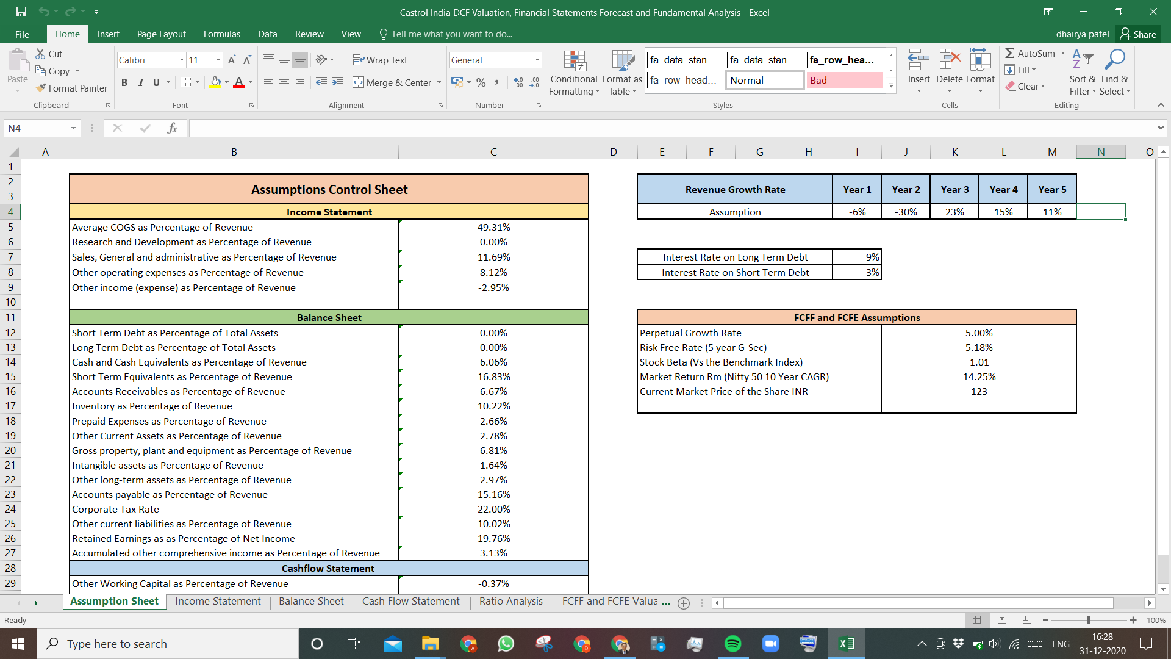Apply the Bad cell style
The image size is (1171, 659).
point(845,81)
